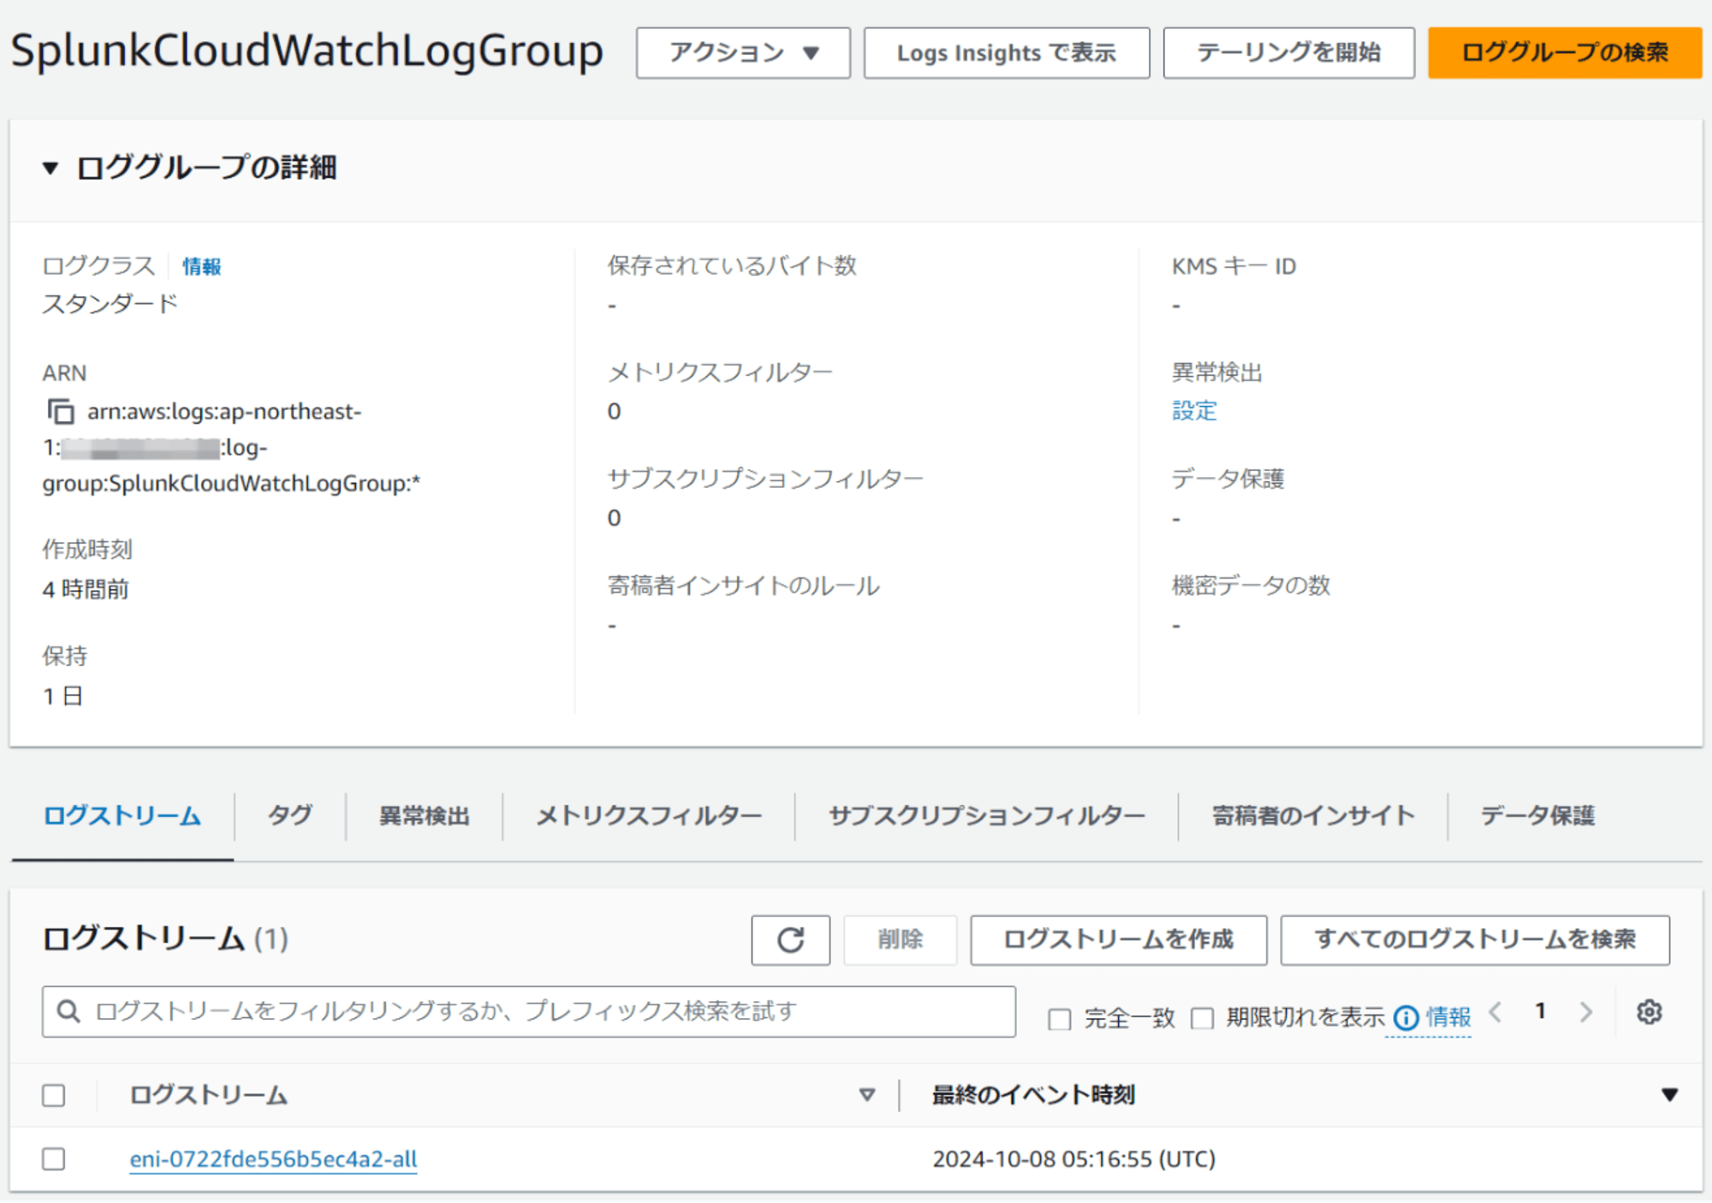Open the アクション dropdown menu
1712x1203 pixels.
click(743, 53)
